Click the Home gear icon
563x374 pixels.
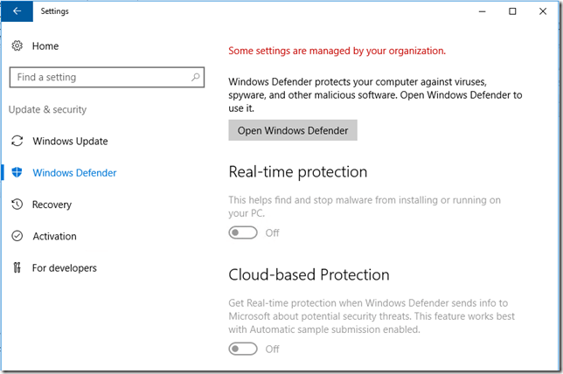point(17,45)
